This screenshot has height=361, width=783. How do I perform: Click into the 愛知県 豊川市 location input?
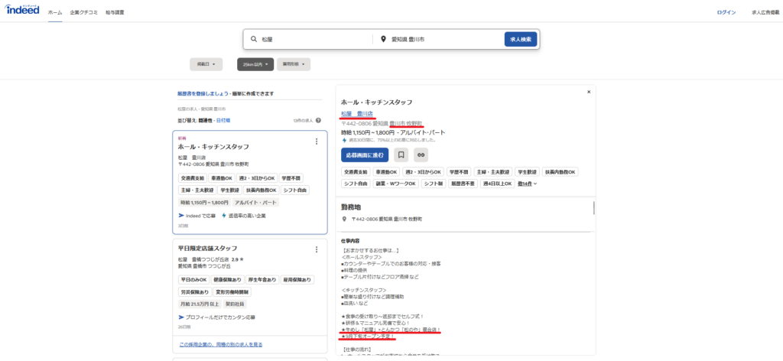pos(444,39)
